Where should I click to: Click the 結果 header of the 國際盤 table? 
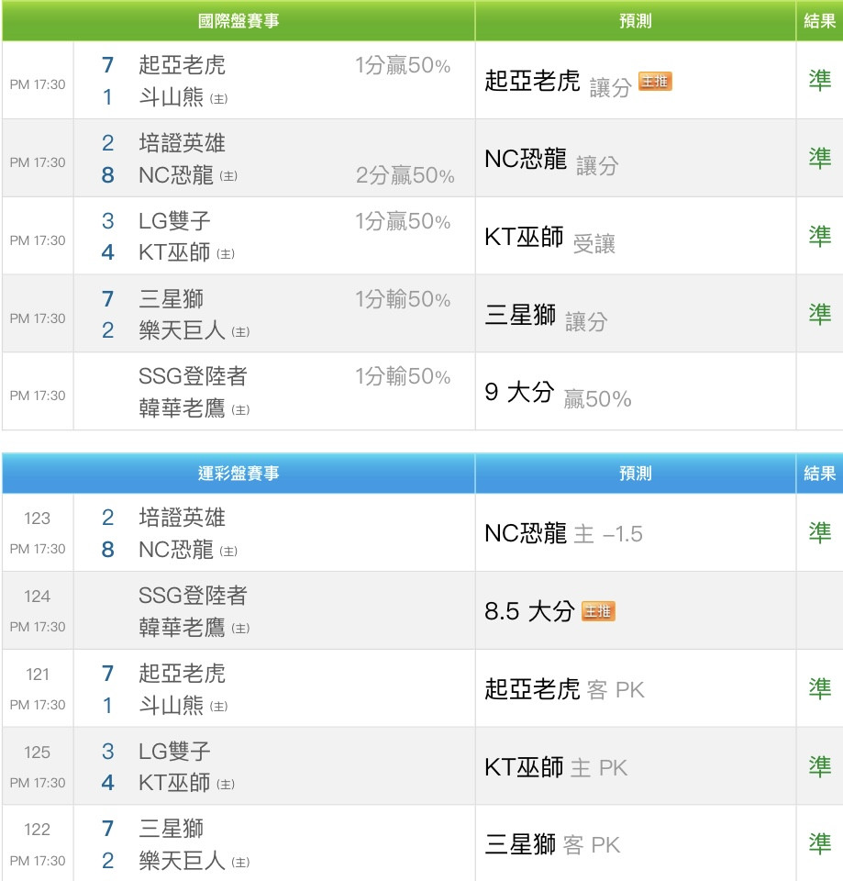(x=819, y=21)
